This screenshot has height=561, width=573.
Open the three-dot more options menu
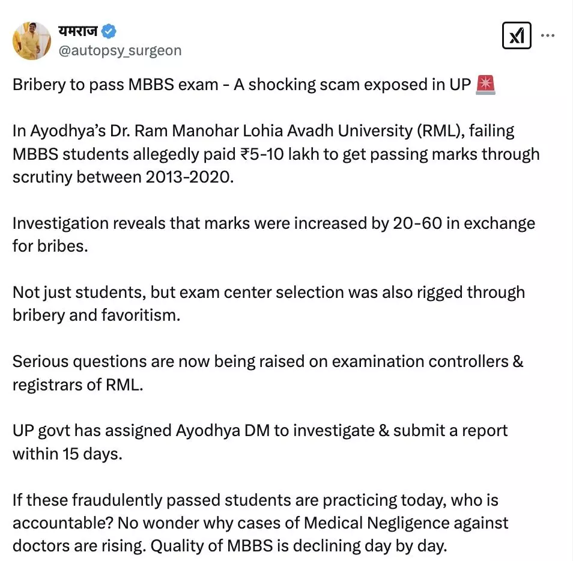point(548,35)
